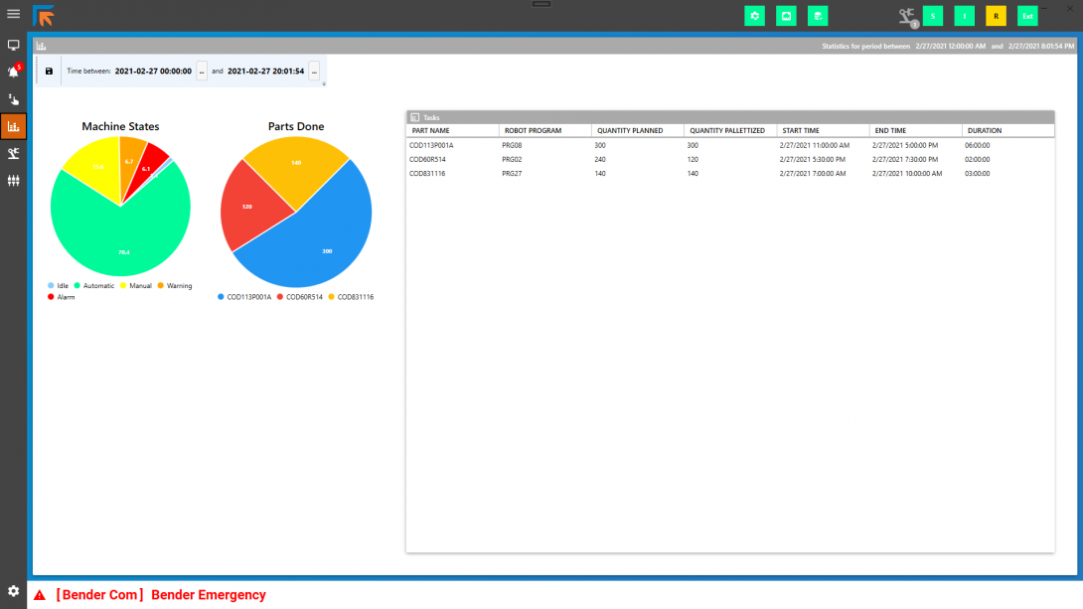Open the monitor view in sidebar
This screenshot has width=1083, height=609.
pos(14,46)
